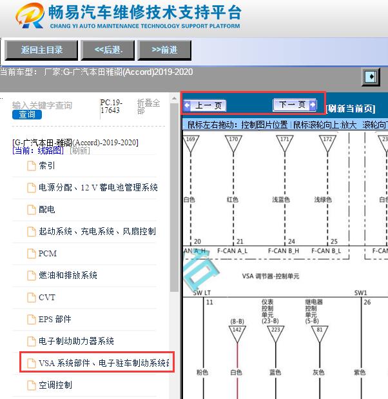This screenshot has height=399, width=388.
Task: Click the 折叠全部 collapse all link
Action: tap(148, 107)
